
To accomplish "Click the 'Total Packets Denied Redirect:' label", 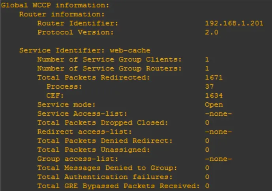I will (105, 141).
